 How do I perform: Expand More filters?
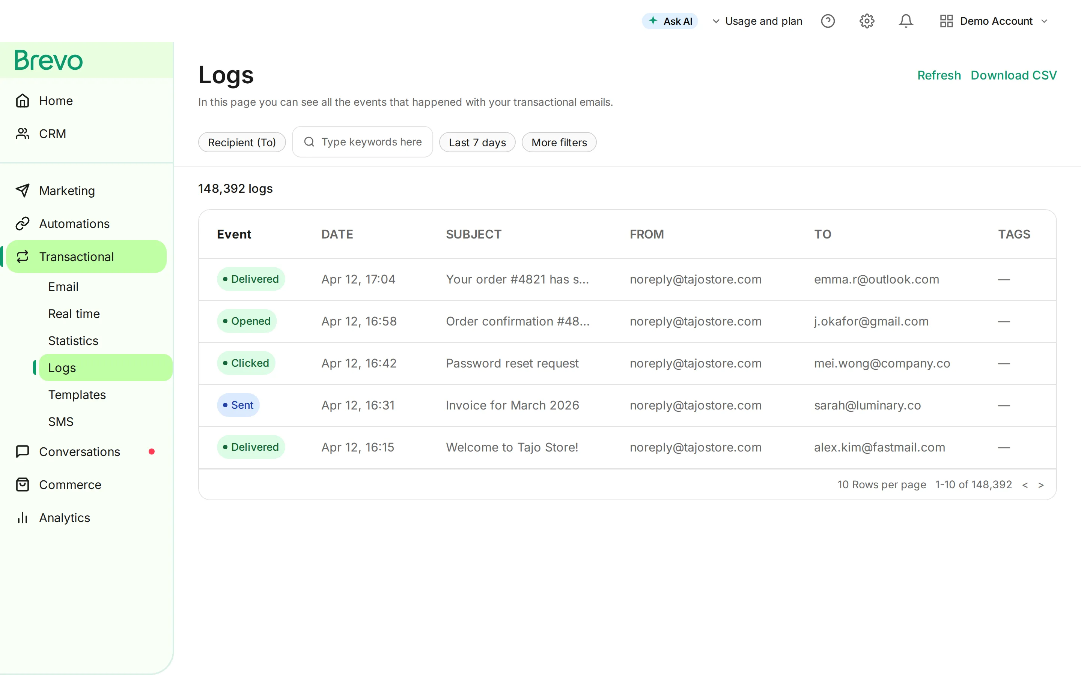[559, 142]
